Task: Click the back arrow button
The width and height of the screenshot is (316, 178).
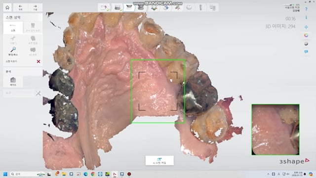Action: coord(20,7)
